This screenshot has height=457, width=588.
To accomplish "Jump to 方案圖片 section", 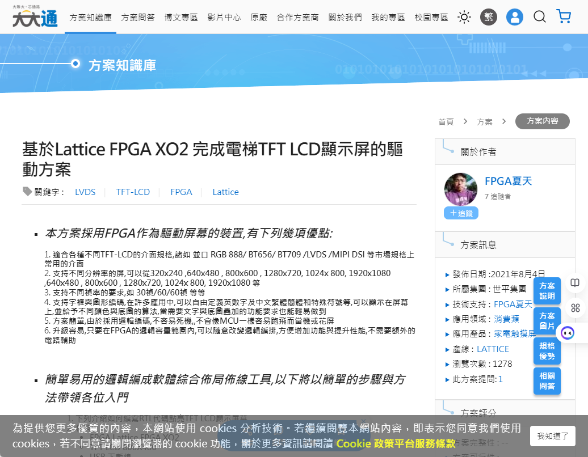I will pyautogui.click(x=547, y=321).
